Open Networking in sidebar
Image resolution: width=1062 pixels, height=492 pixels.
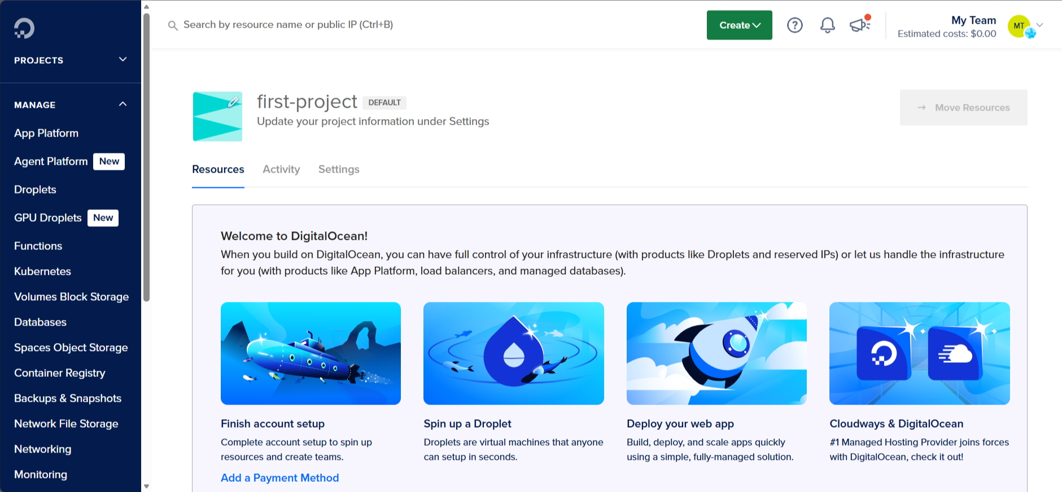(42, 449)
